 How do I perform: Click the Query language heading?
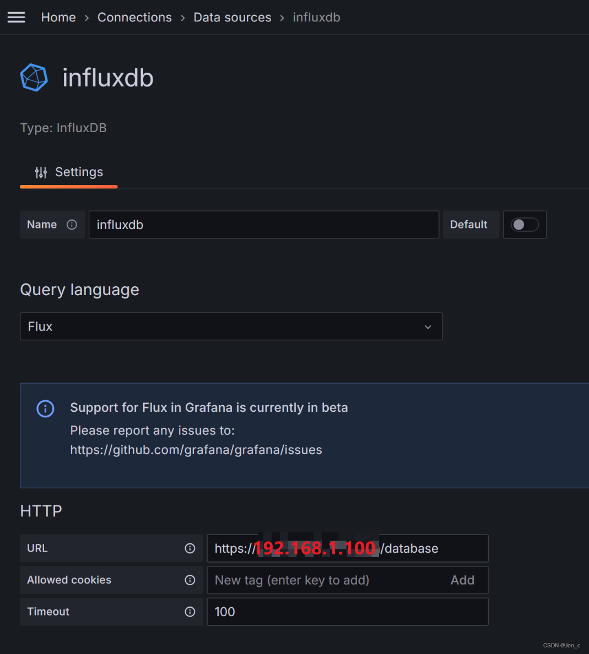tap(80, 290)
